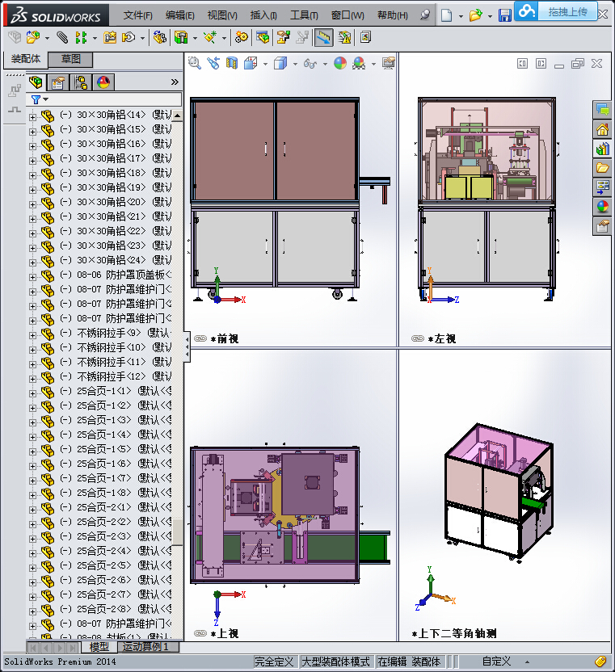Open Assembly Features tool
This screenshot has height=672, width=615.
(x=181, y=38)
